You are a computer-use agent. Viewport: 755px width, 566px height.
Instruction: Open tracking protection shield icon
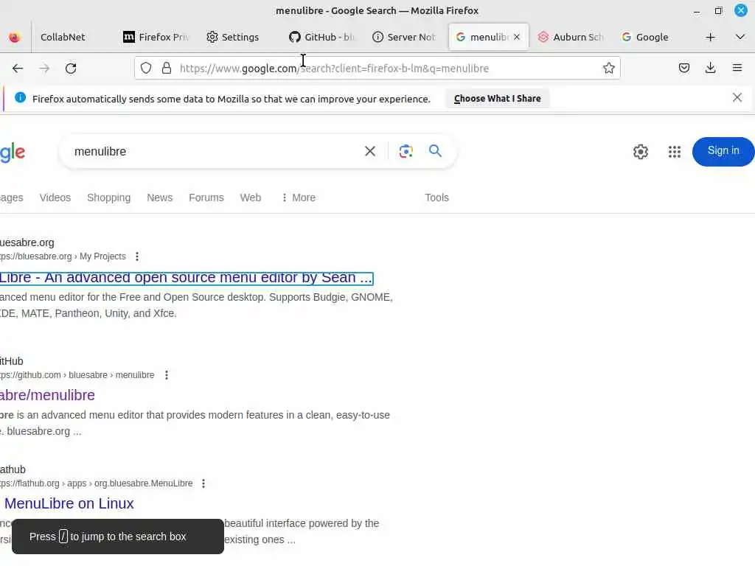coord(146,69)
